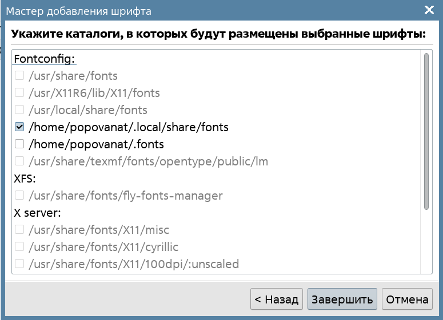Click the texmf opentype lm fonts checkbox
The width and height of the screenshot is (443, 320).
pos(19,161)
